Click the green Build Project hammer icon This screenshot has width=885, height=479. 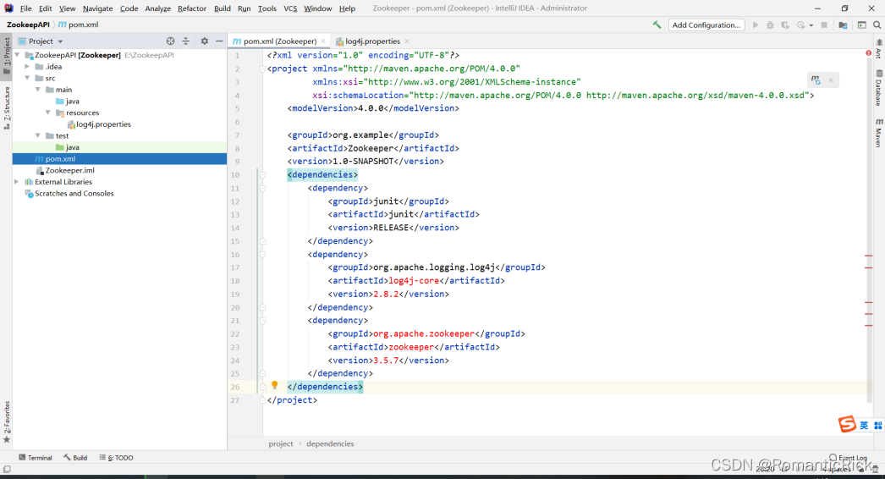657,25
